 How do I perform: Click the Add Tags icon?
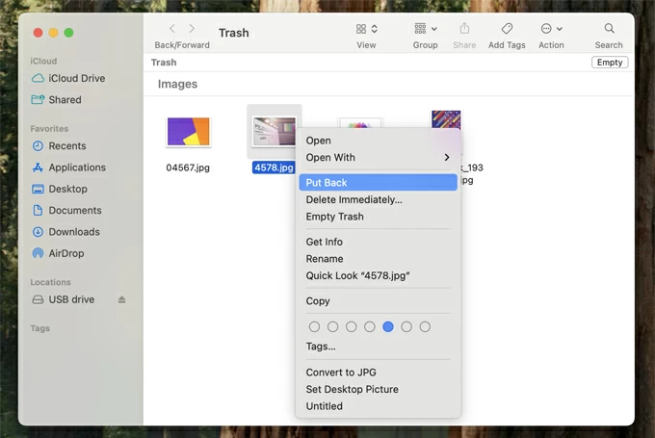[508, 30]
